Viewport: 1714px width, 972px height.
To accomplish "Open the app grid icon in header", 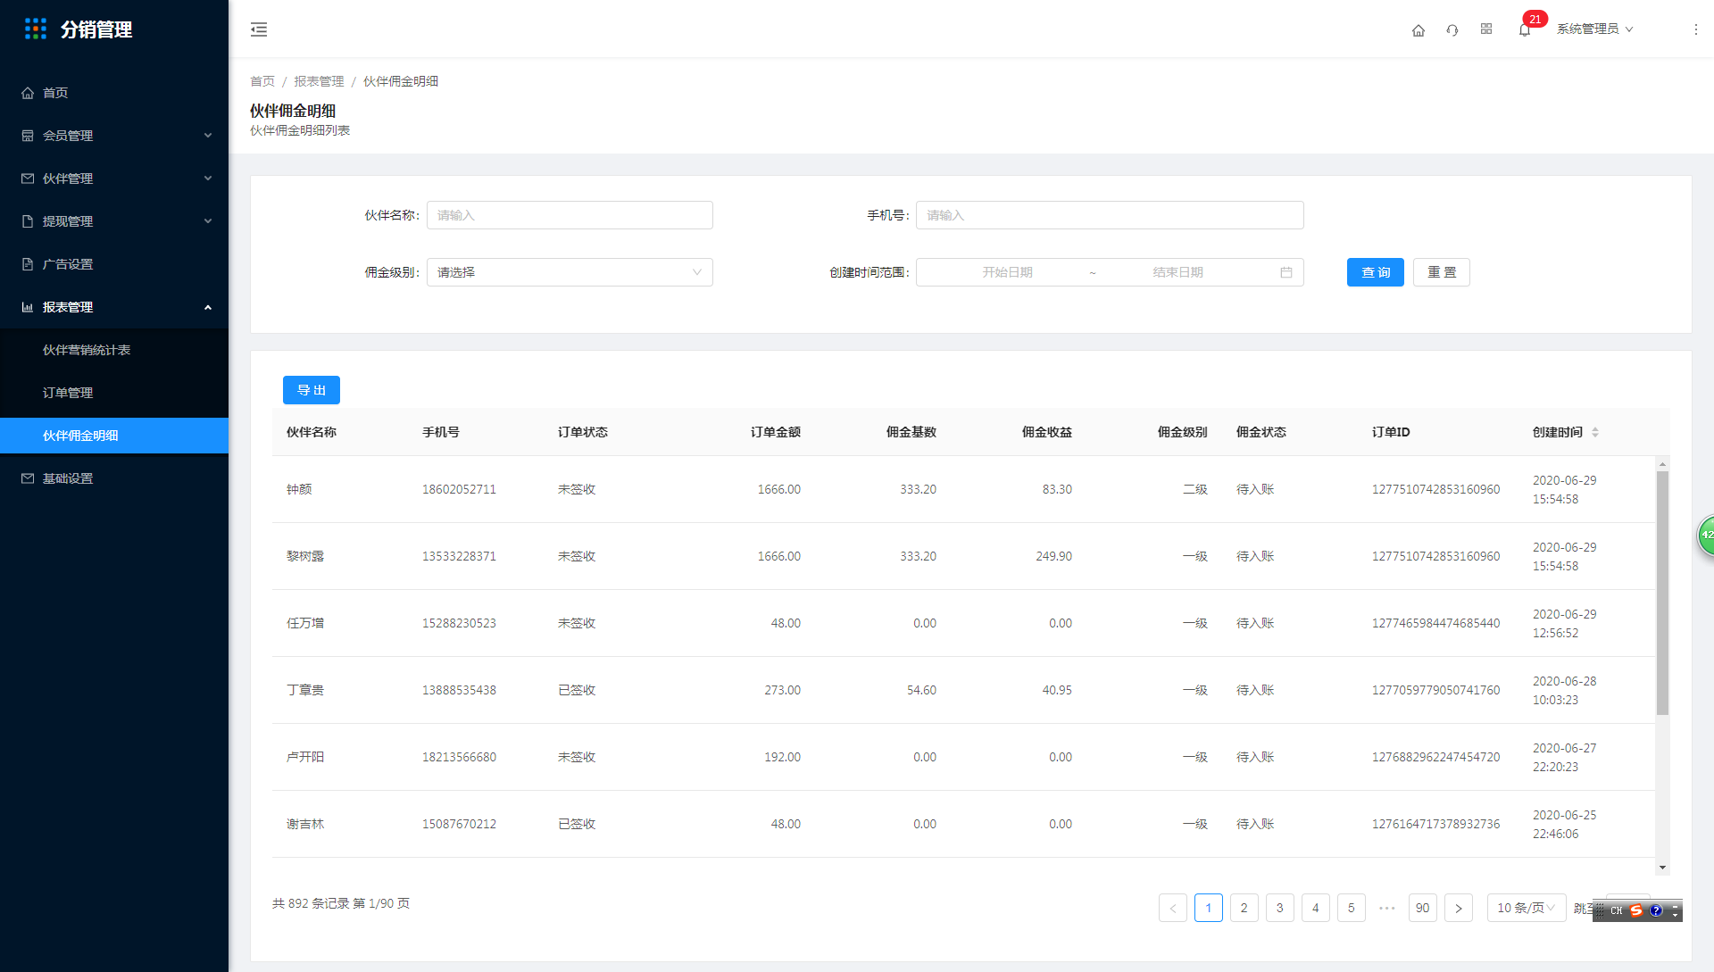I will tap(1486, 29).
